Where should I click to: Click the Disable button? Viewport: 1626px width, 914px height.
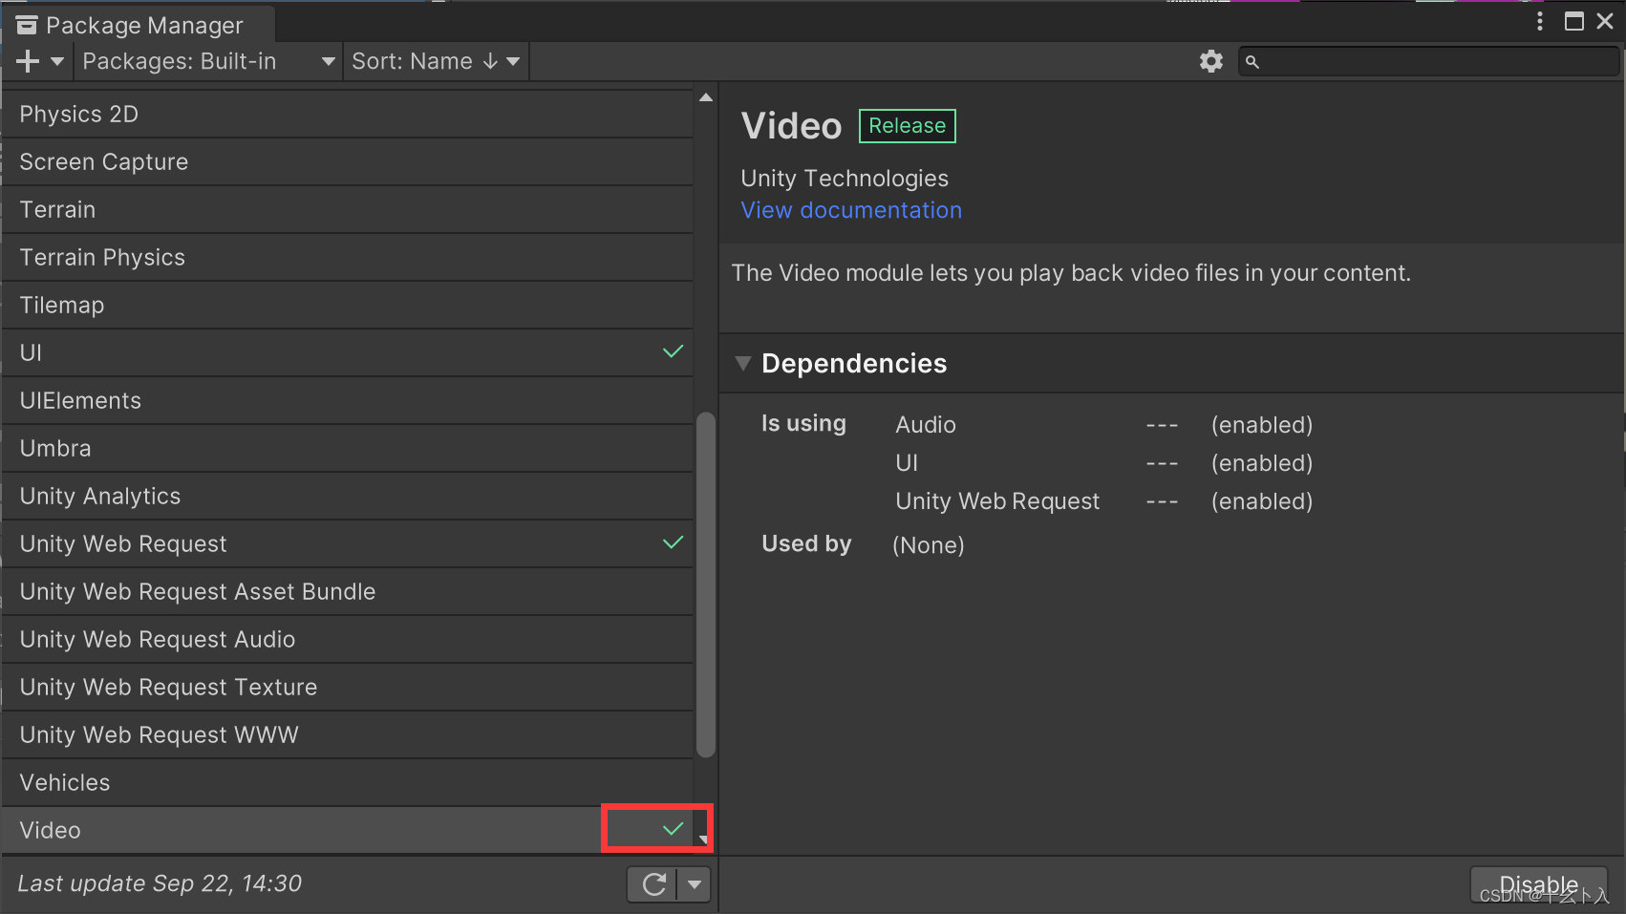[x=1539, y=884]
